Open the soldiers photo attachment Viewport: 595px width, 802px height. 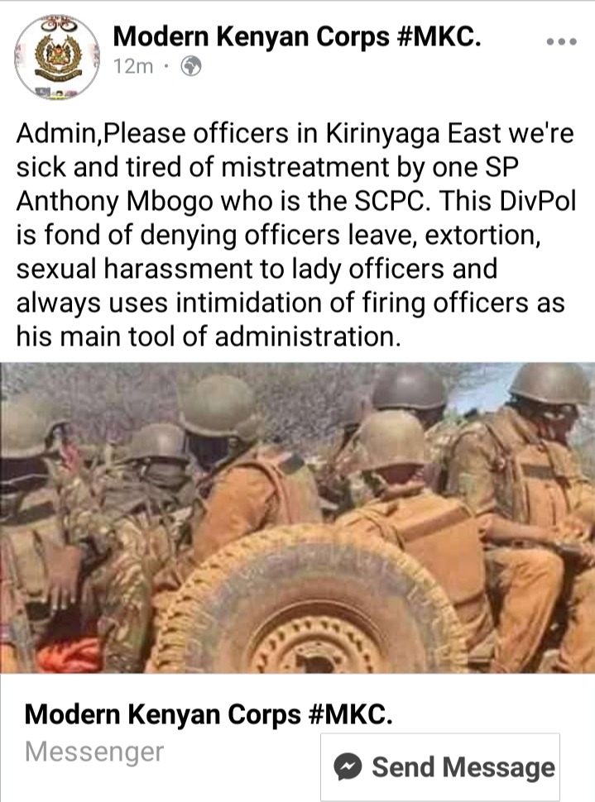click(x=298, y=517)
